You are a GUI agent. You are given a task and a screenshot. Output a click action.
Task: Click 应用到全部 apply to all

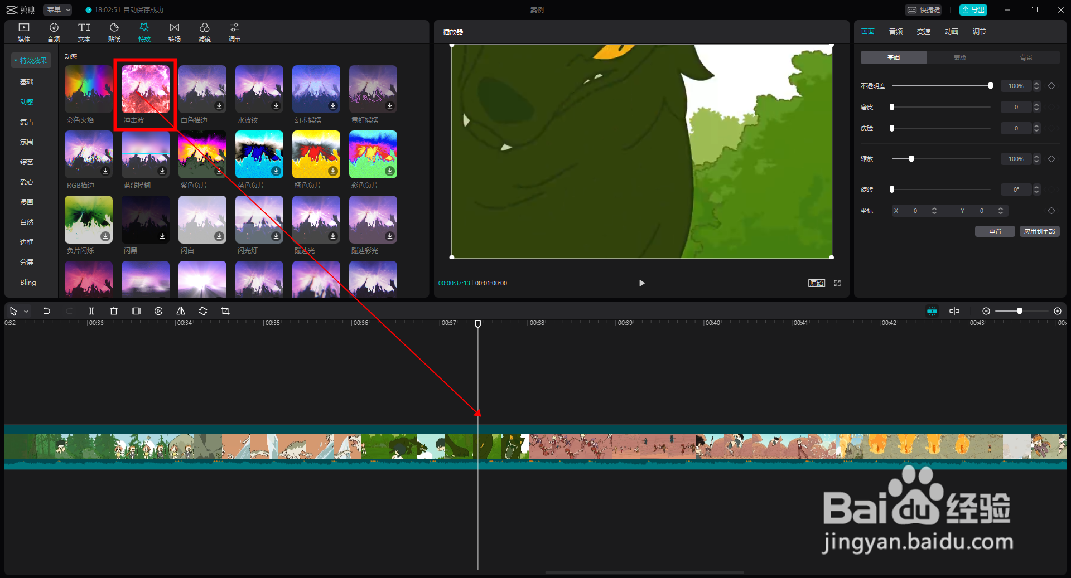click(1040, 231)
